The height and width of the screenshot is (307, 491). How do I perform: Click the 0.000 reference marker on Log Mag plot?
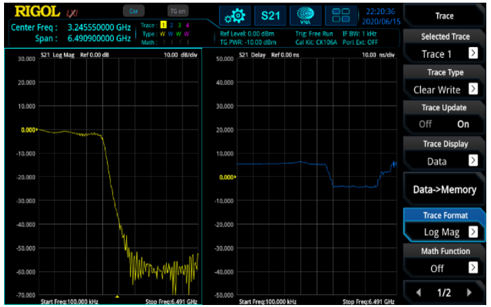point(29,130)
